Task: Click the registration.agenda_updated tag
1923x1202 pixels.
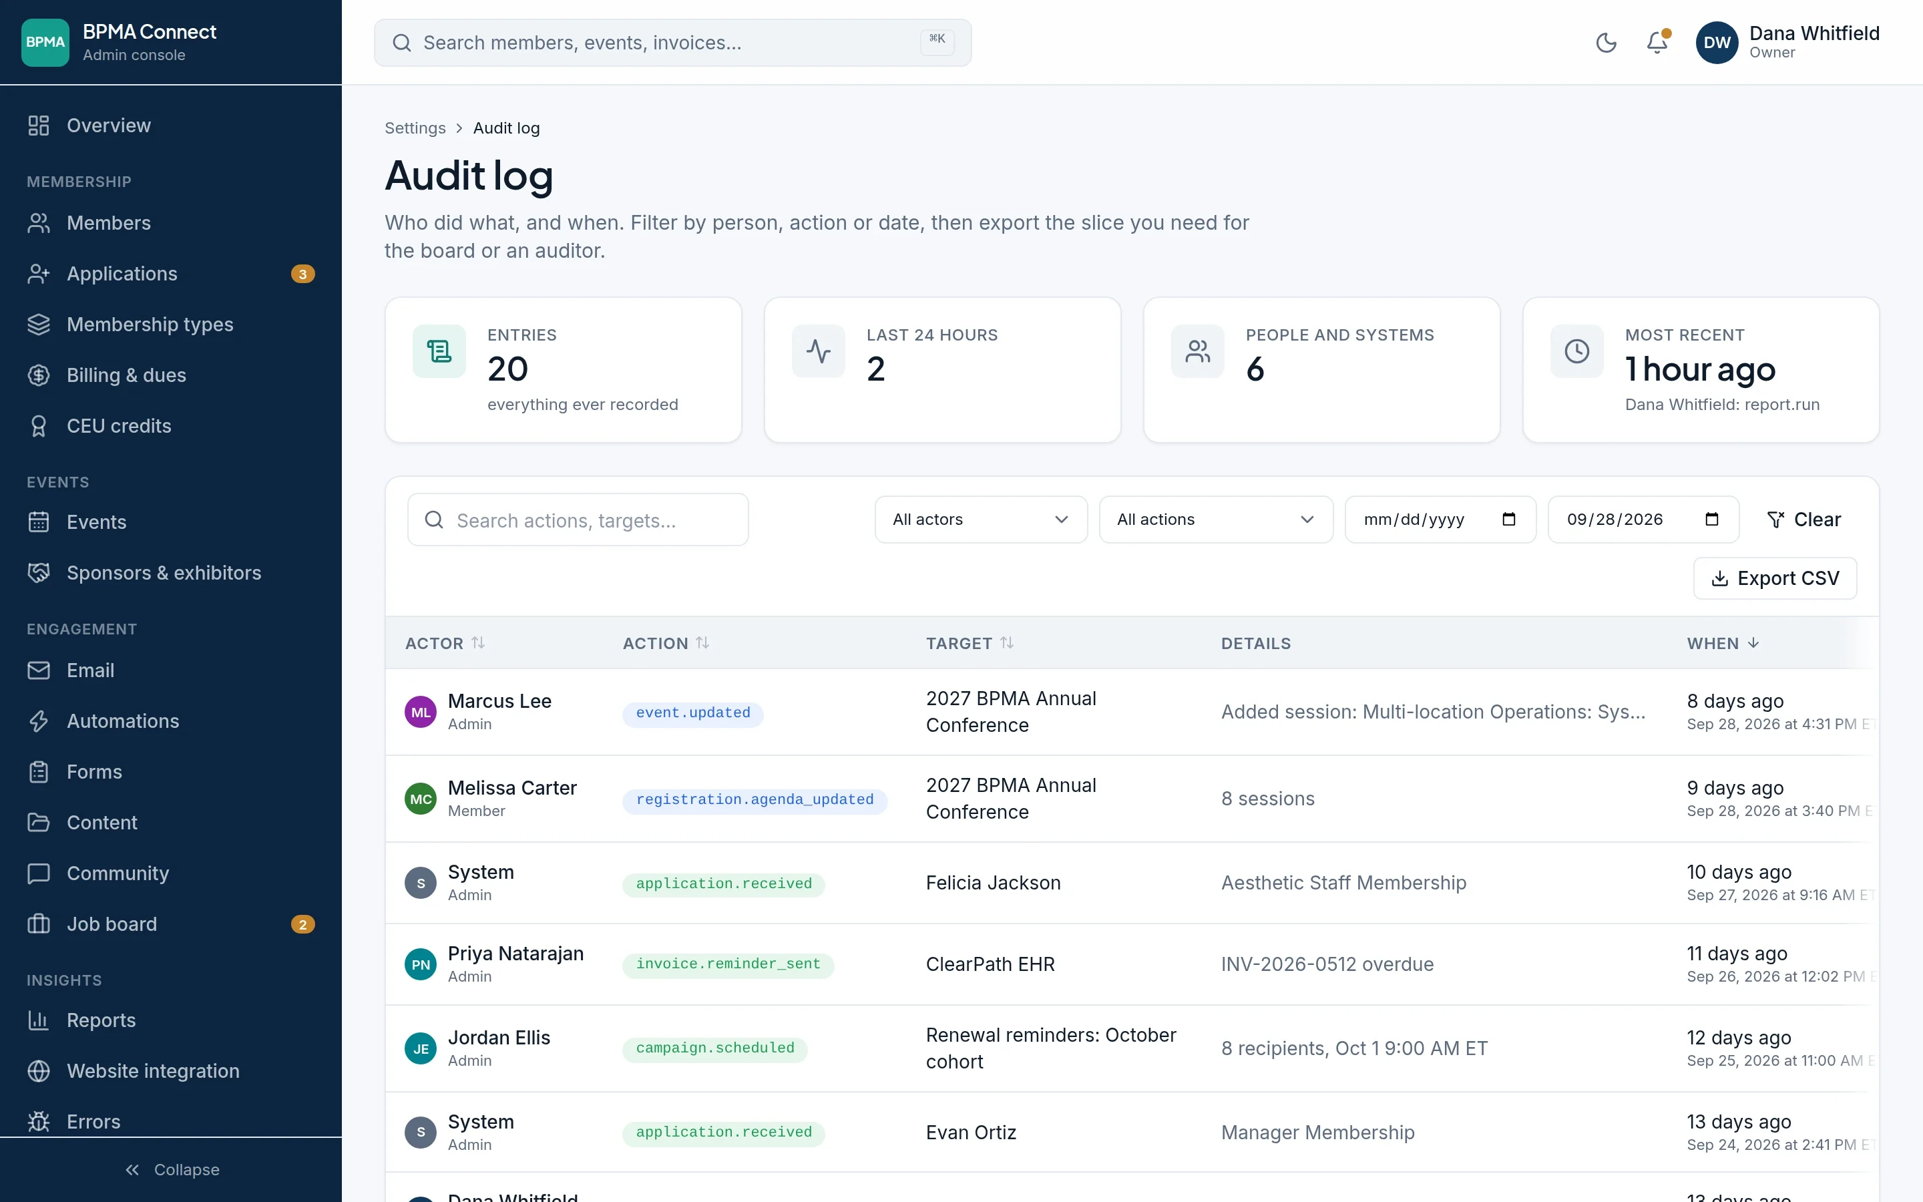Action: click(754, 800)
